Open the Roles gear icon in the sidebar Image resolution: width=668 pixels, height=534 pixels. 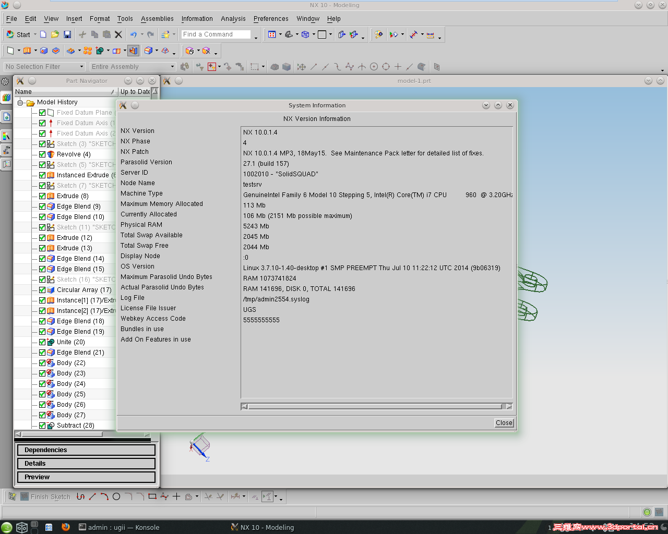pos(5,81)
